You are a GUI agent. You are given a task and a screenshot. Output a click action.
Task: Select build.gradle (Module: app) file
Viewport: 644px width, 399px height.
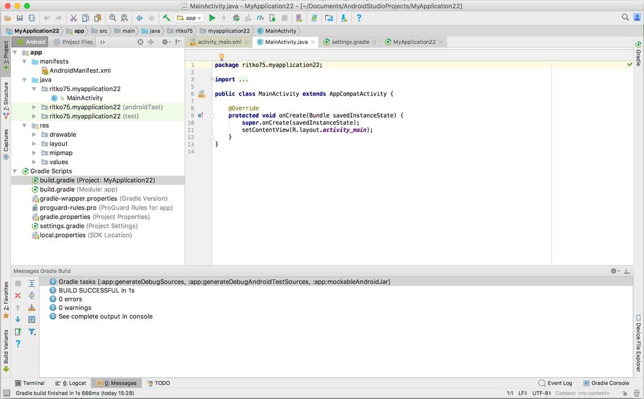click(74, 189)
